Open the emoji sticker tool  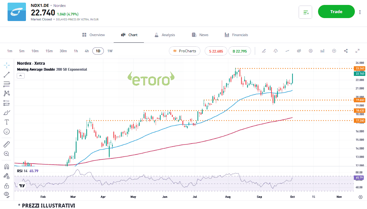[x=7, y=131]
